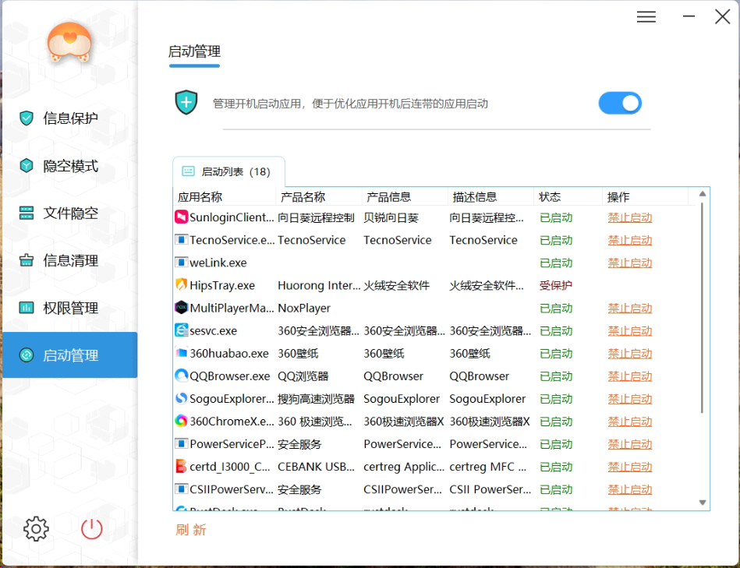Click the SogouExplorer icon

point(181,398)
